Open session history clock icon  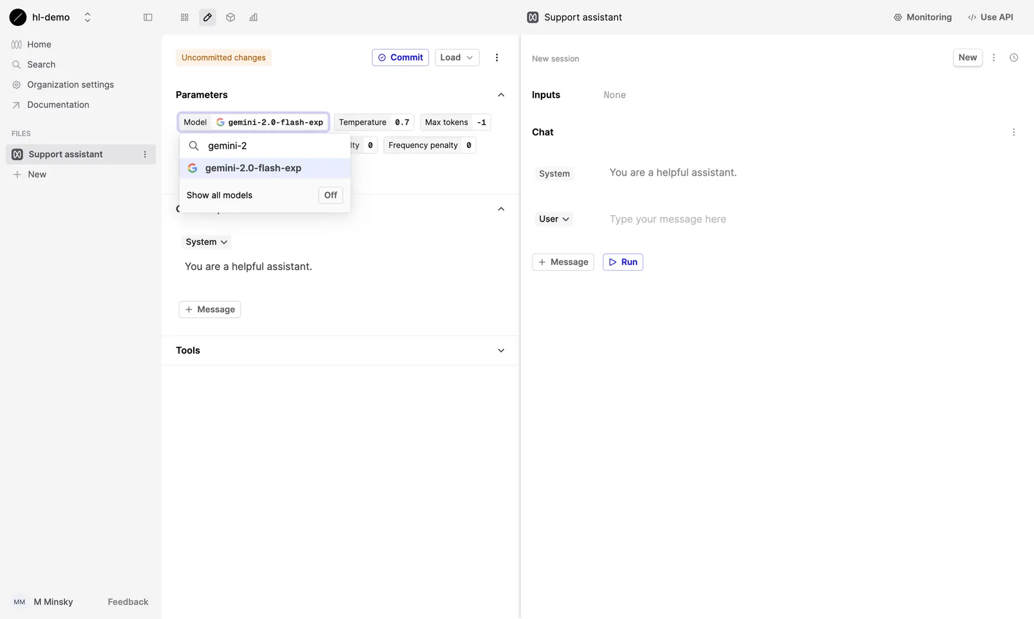1014,58
